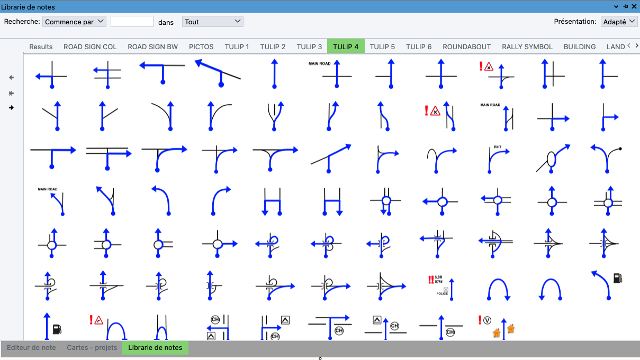Expand the 'Tout' category dropdown
The height and width of the screenshot is (360, 640).
tap(212, 22)
